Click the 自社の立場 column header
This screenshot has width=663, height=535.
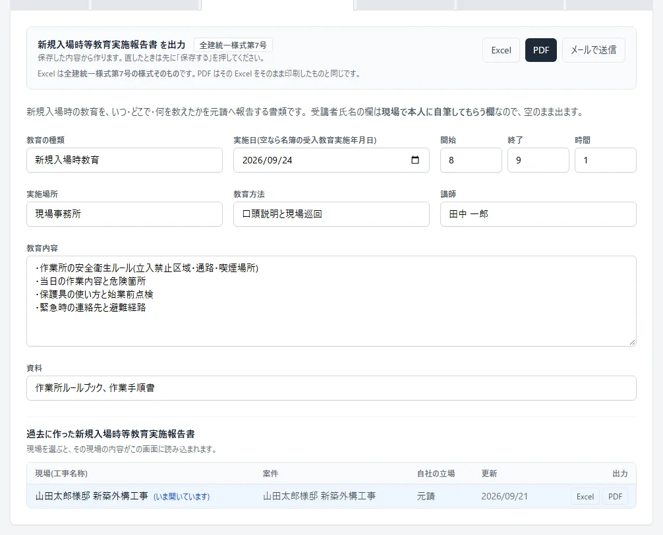[436, 474]
